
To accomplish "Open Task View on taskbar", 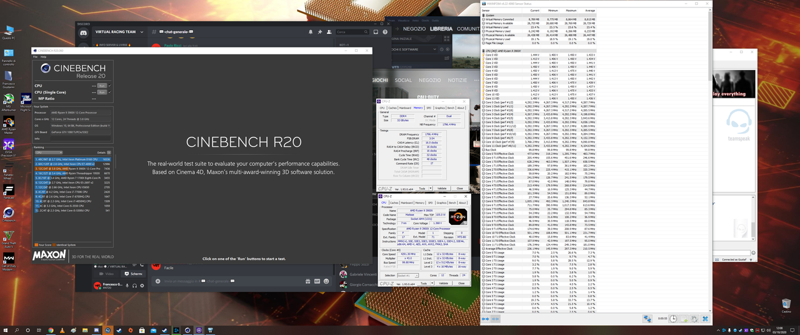I will pyautogui.click(x=39, y=330).
